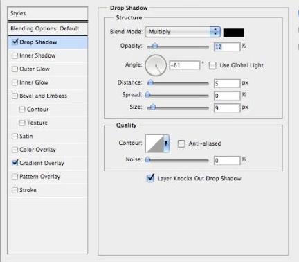Enable the Stroke checkbox

coord(15,190)
